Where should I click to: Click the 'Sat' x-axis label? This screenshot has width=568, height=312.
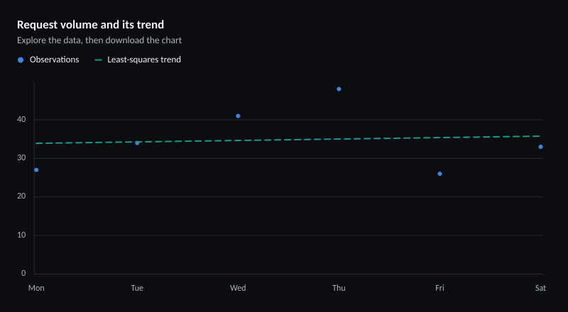(x=540, y=288)
